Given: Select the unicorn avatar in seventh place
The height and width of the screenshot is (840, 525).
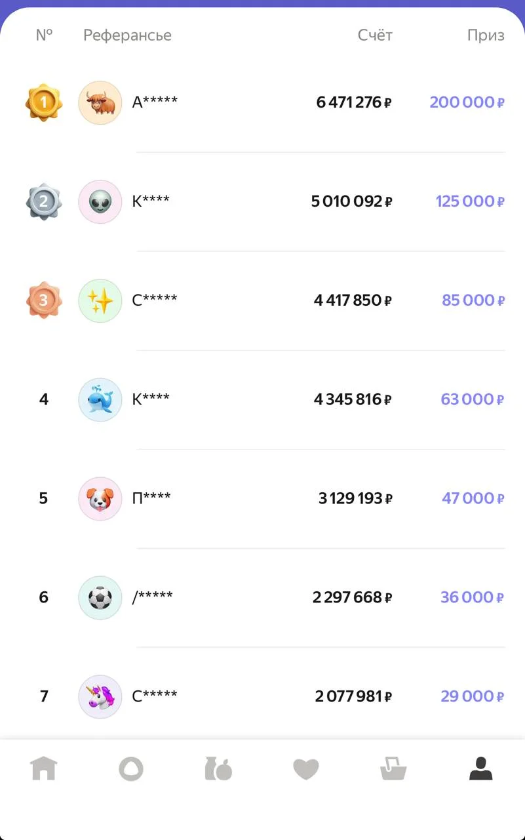Looking at the screenshot, I should point(100,696).
